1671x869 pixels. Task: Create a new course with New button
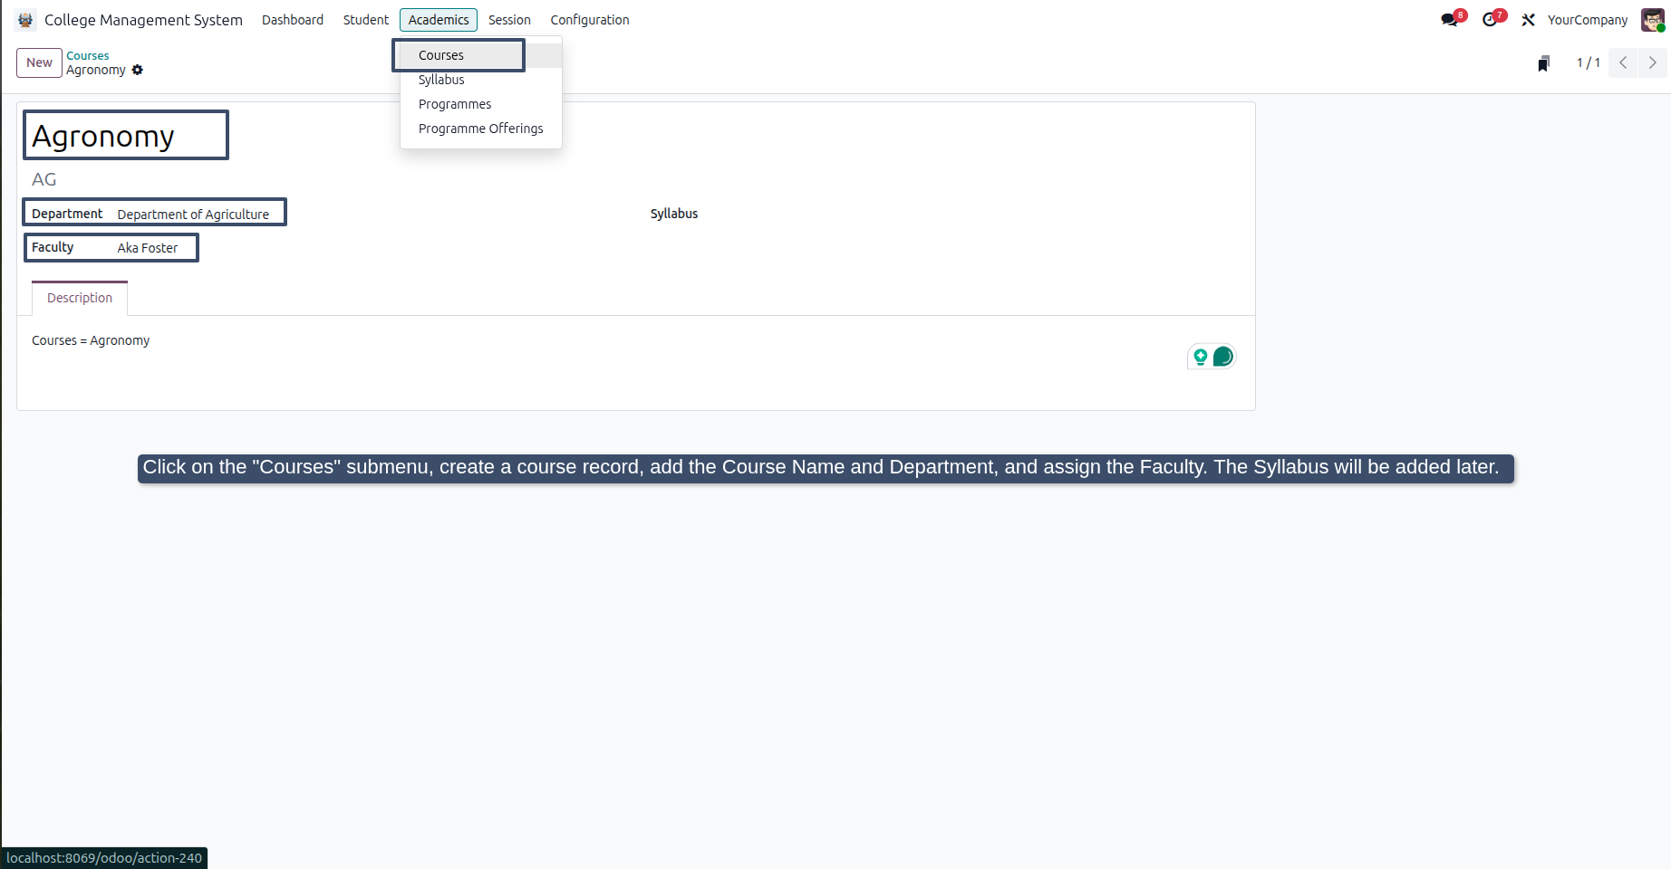[x=39, y=62]
